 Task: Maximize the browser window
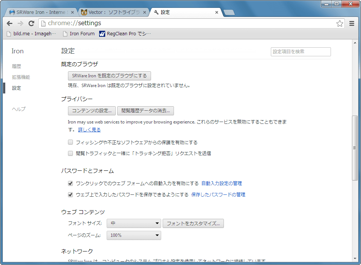click(336, 4)
